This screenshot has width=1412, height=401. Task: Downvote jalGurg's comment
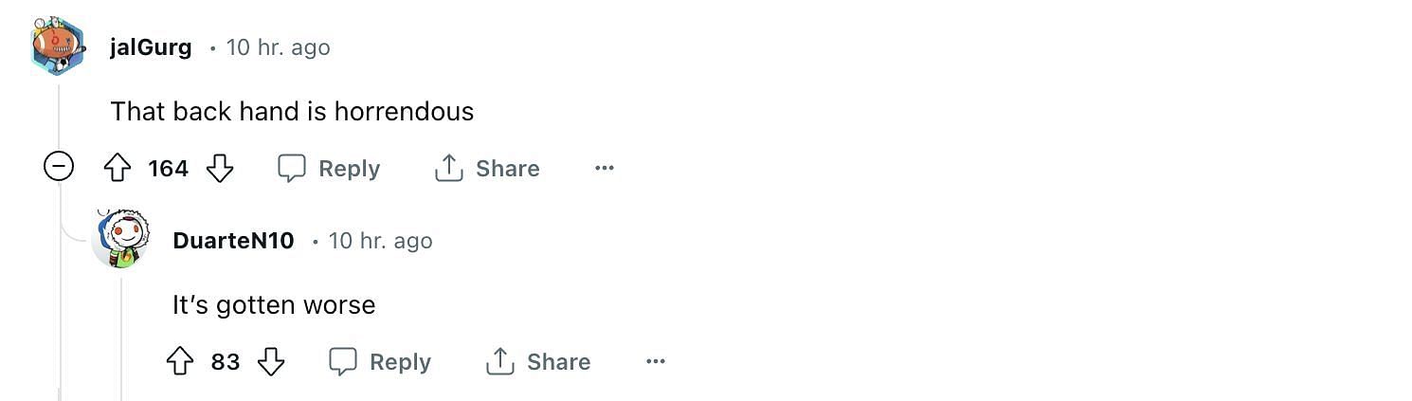coord(220,169)
